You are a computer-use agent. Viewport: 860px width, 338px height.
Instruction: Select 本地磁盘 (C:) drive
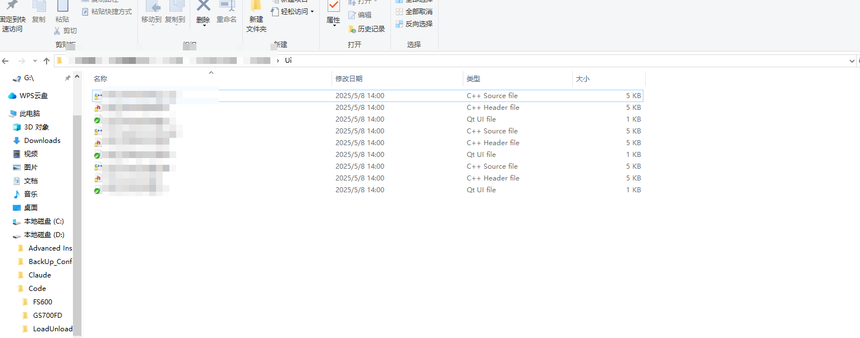(39, 221)
